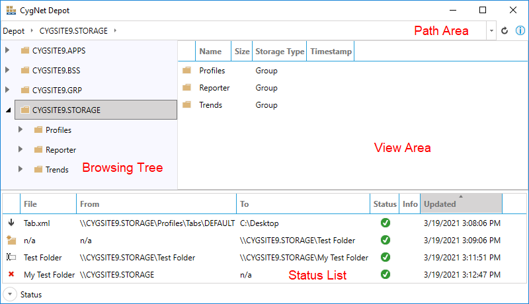Sort view by Name column header

(x=213, y=52)
